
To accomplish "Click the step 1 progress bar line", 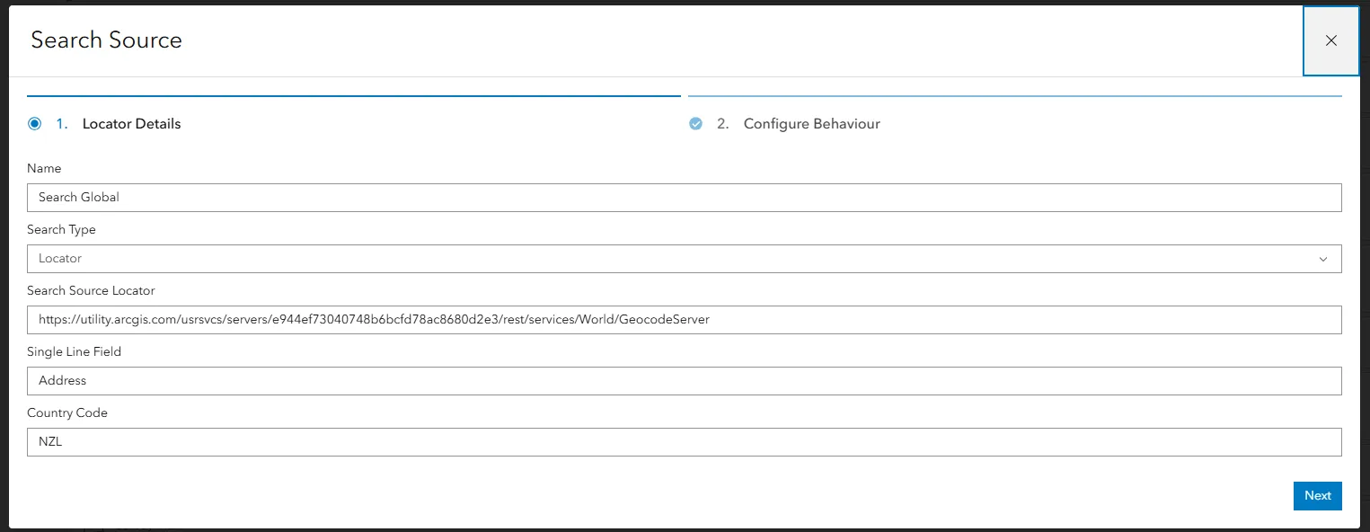I will click(x=354, y=95).
